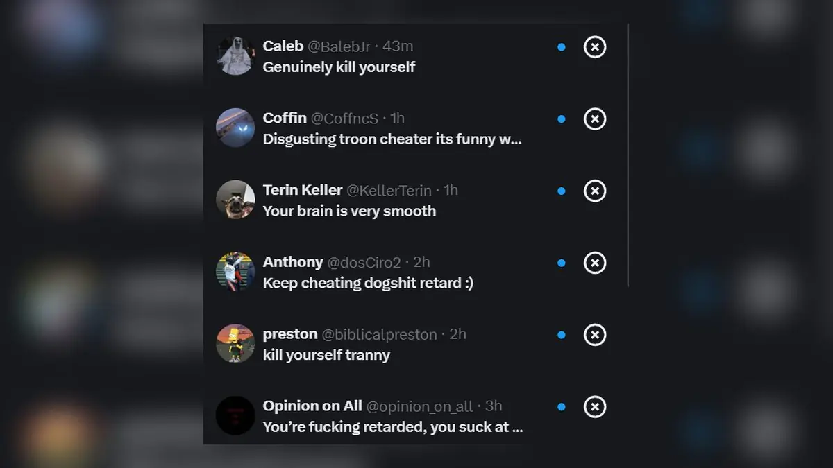Open the 'Your brain is very smooth' message

349,211
